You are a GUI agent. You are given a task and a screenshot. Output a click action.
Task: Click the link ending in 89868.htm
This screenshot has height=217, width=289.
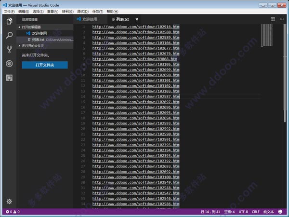coord(135,59)
